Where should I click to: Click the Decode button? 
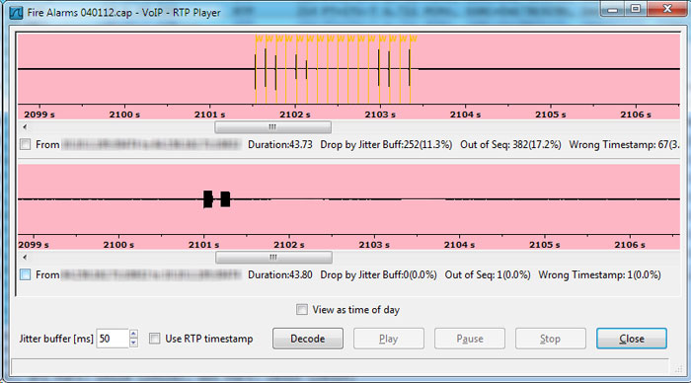click(x=308, y=339)
